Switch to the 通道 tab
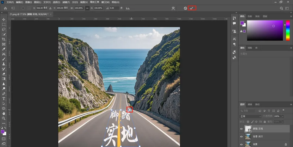293x147 pixels. pos(250,104)
